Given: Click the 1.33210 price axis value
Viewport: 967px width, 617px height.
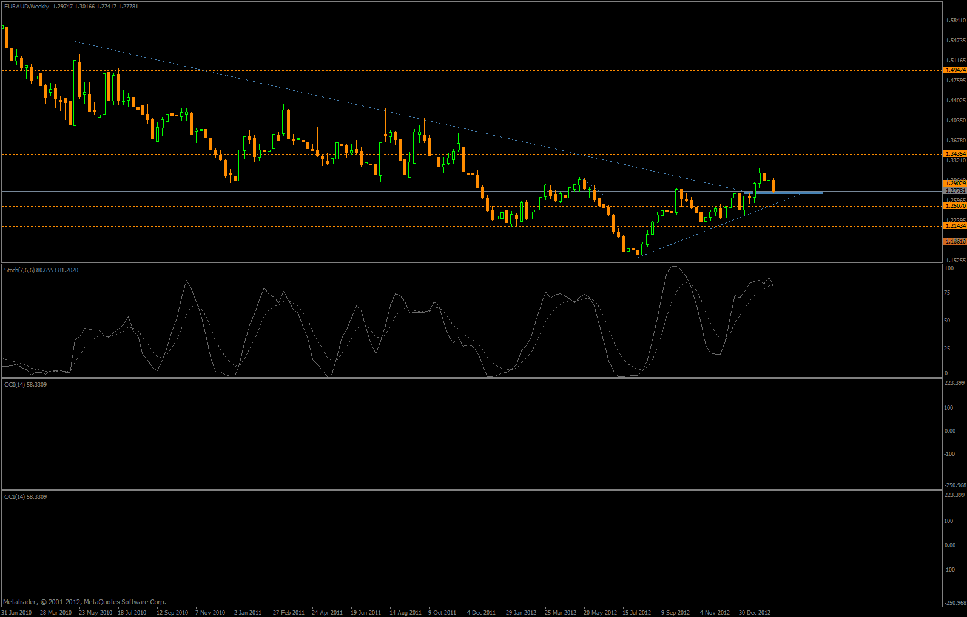Looking at the screenshot, I should tap(955, 161).
